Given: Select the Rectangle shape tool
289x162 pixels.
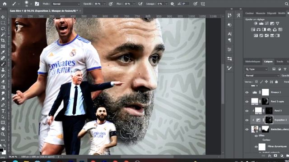Looking at the screenshot, I should coord(3,122).
